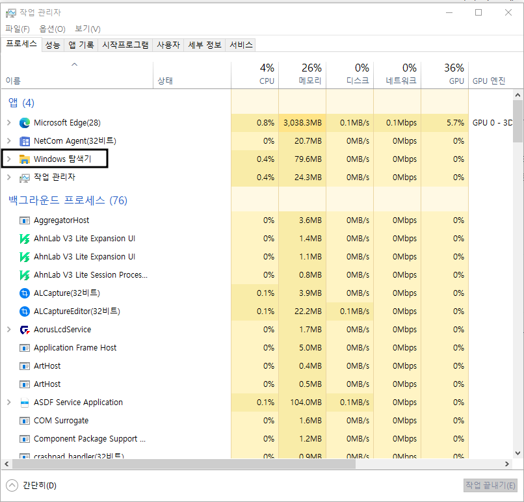This screenshot has width=524, height=502.
Task: Click the Windows 탐색기 folder icon
Action: coord(25,159)
